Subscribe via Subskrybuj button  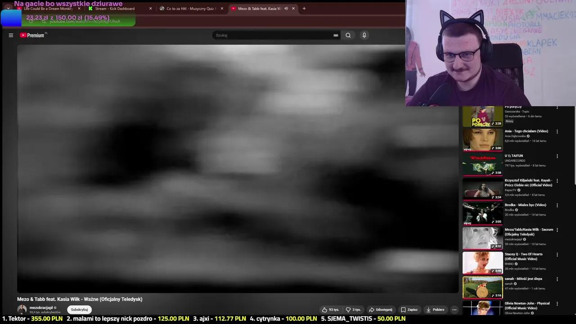tap(79, 310)
